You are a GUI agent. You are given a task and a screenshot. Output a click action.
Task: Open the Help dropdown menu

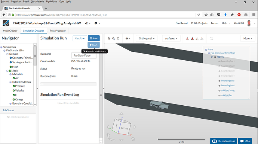point(226,23)
